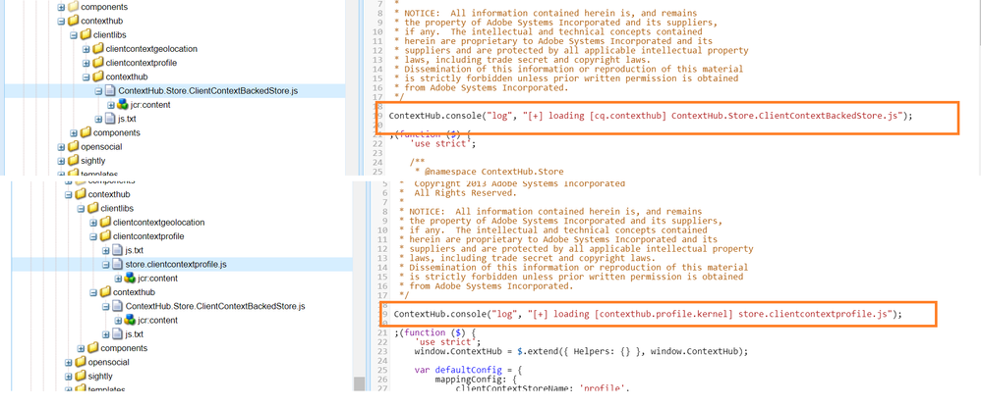The height and width of the screenshot is (407, 981).
Task: Expand the clientcontextgeolocation folder in the upper tree
Action: 87,49
